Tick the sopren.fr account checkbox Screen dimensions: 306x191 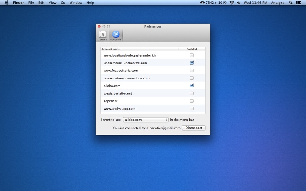[x=192, y=101]
